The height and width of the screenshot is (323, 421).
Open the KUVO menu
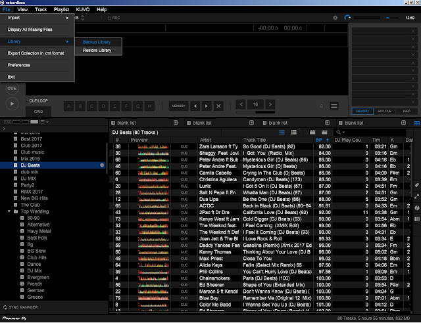point(83,10)
